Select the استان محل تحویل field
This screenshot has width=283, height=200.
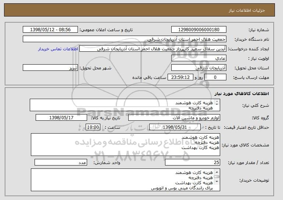pos(199,68)
